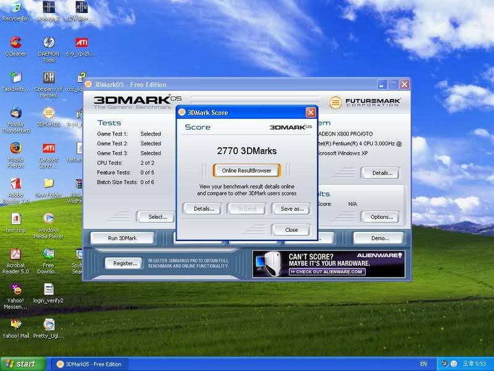The height and width of the screenshot is (371, 494).
Task: View score Details in the 3DMark Score dialog
Action: tap(203, 209)
